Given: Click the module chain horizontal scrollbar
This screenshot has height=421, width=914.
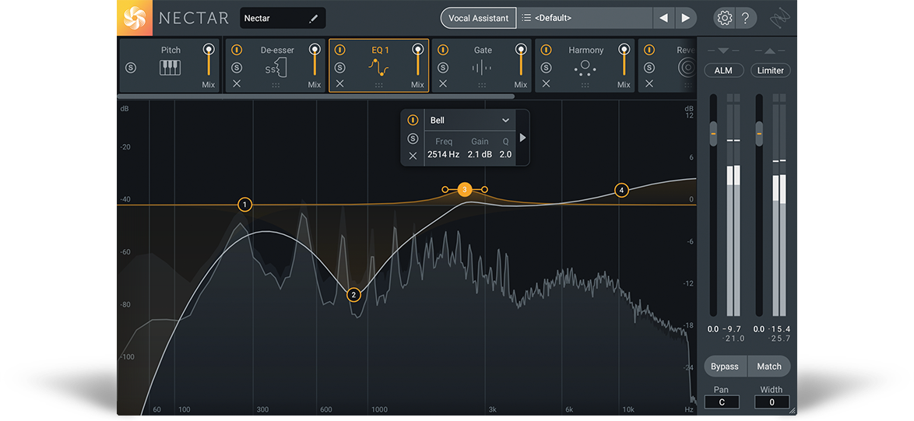Looking at the screenshot, I should coord(316,96).
